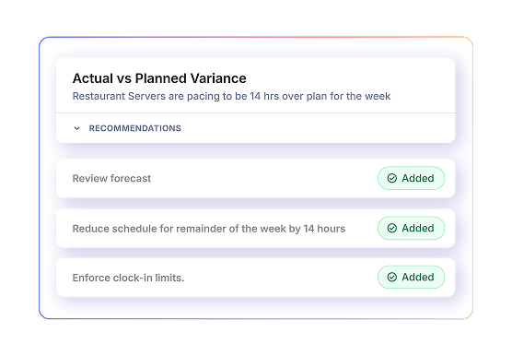Toggle Added button for Enforce clock-in limits

click(x=411, y=277)
